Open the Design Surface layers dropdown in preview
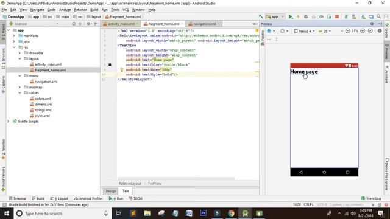 (271, 31)
